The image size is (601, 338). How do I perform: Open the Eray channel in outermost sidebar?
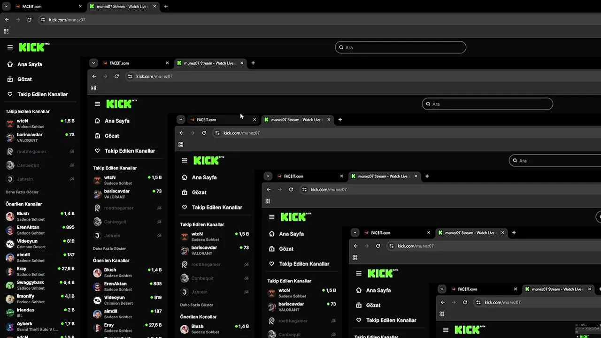tap(40, 271)
